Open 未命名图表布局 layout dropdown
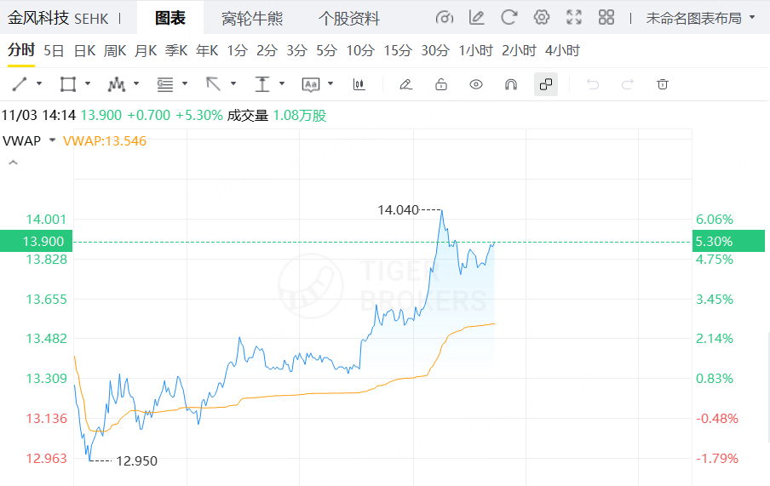The image size is (770, 486). (x=700, y=18)
